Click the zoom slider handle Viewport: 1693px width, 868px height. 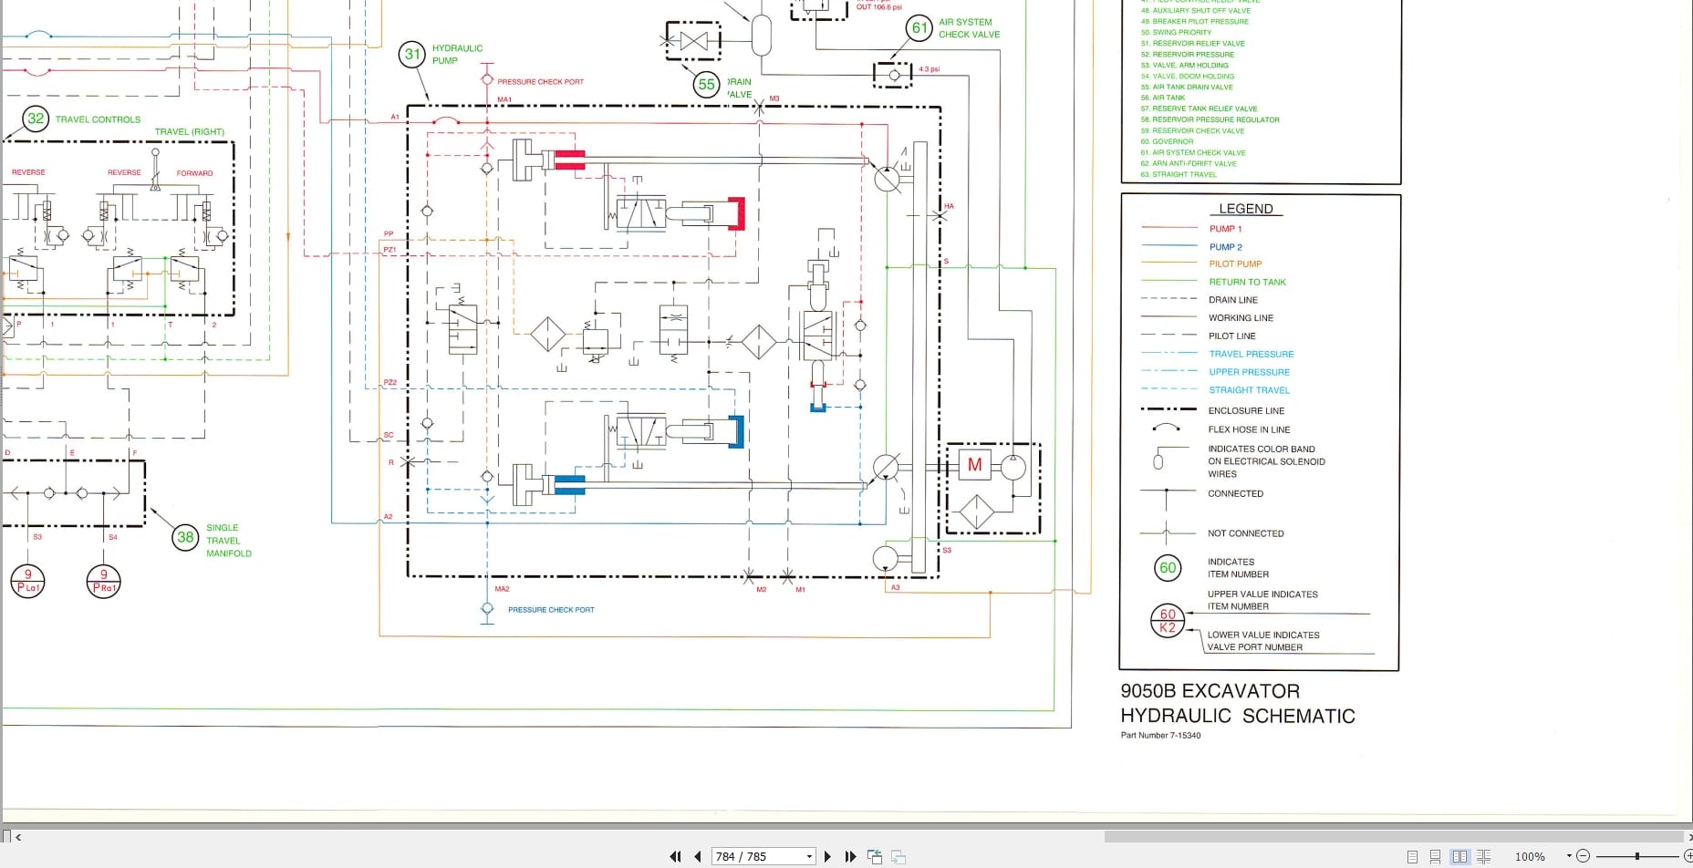[x=1637, y=856]
